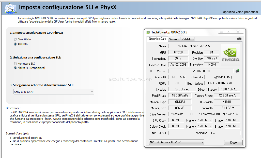
Task: Click the Memory Size value 896 MB
Action: pyautogui.click(x=180, y=108)
